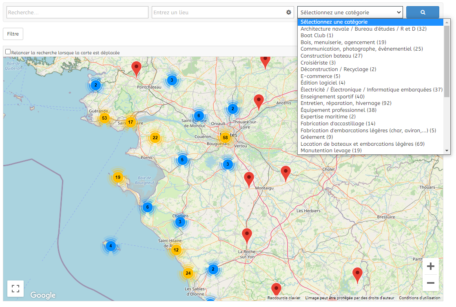Click the 53 cluster marker near Guérande

pos(104,118)
